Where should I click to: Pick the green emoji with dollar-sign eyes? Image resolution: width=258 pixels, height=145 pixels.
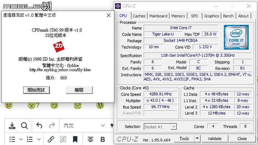point(100,105)
